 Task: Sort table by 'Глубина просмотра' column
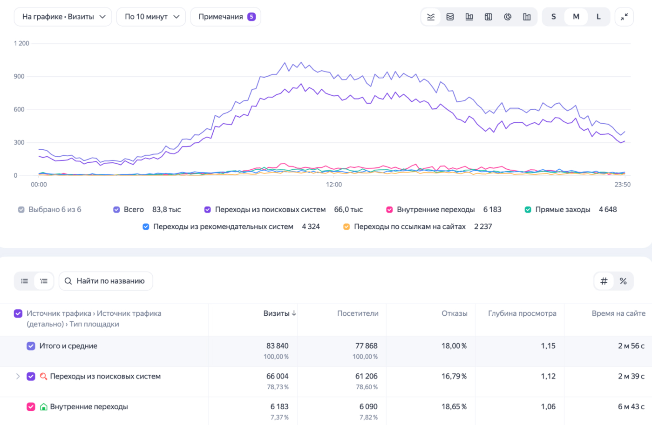pos(522,313)
